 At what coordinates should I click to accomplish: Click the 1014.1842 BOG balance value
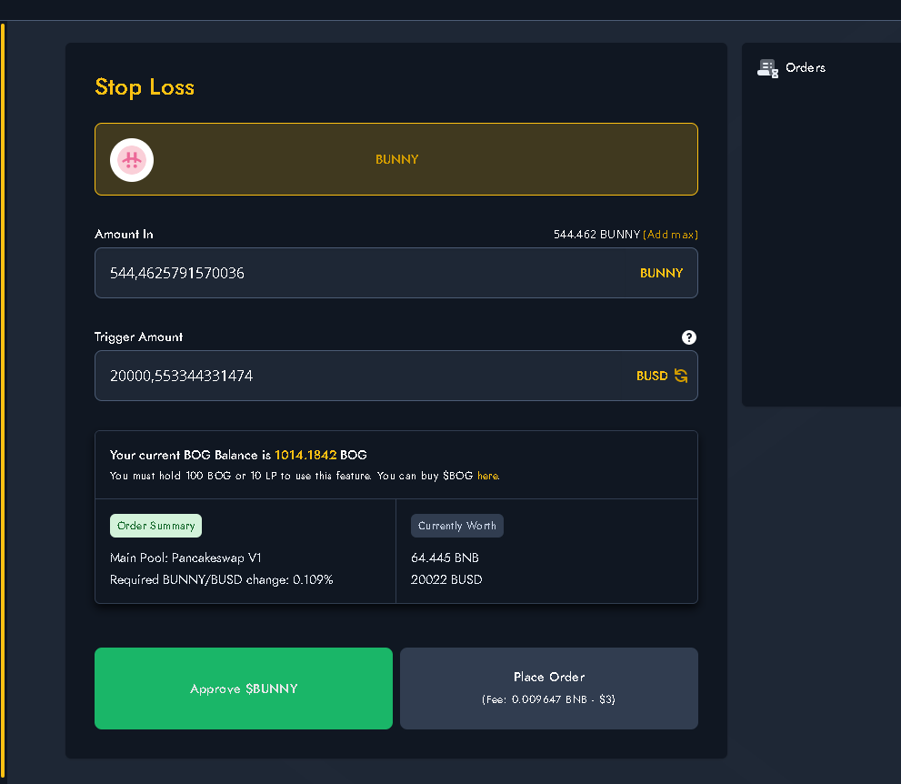305,456
